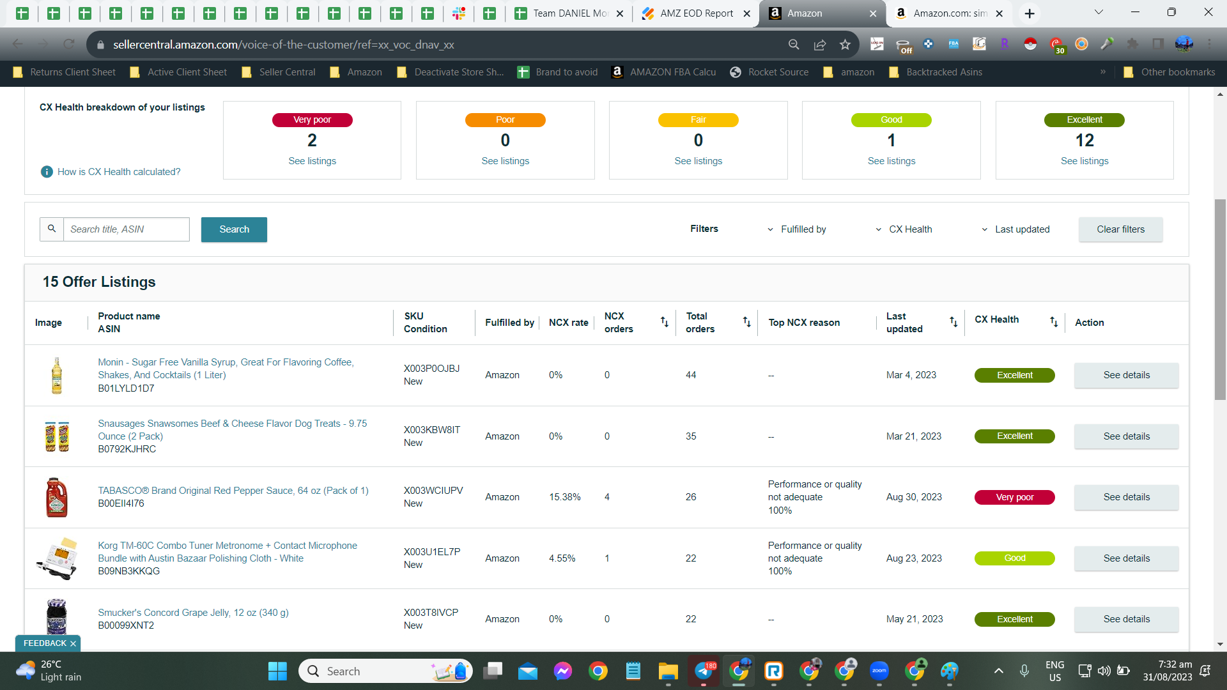Open Zoom from the taskbar
Screen dimensions: 1227x690
pos(879,671)
